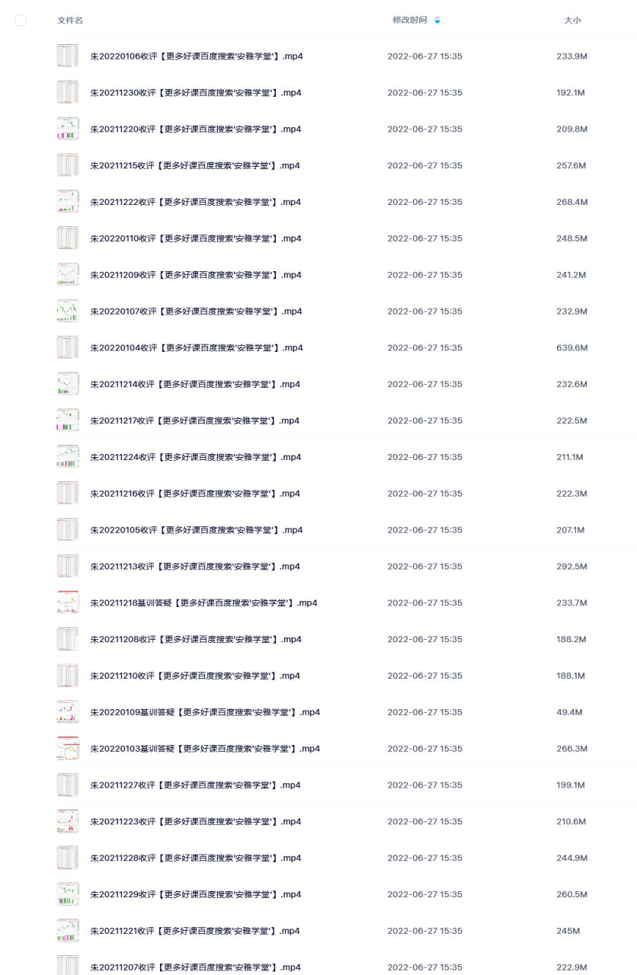This screenshot has width=637, height=975.
Task: Click the 修改时间 column header text
Action: tap(410, 20)
